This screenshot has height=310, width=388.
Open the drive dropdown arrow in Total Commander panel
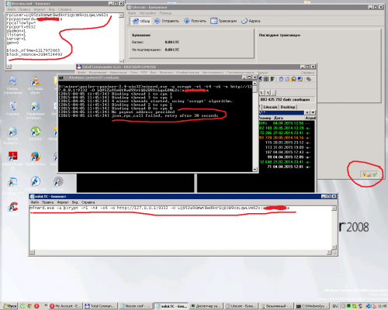(x=313, y=112)
